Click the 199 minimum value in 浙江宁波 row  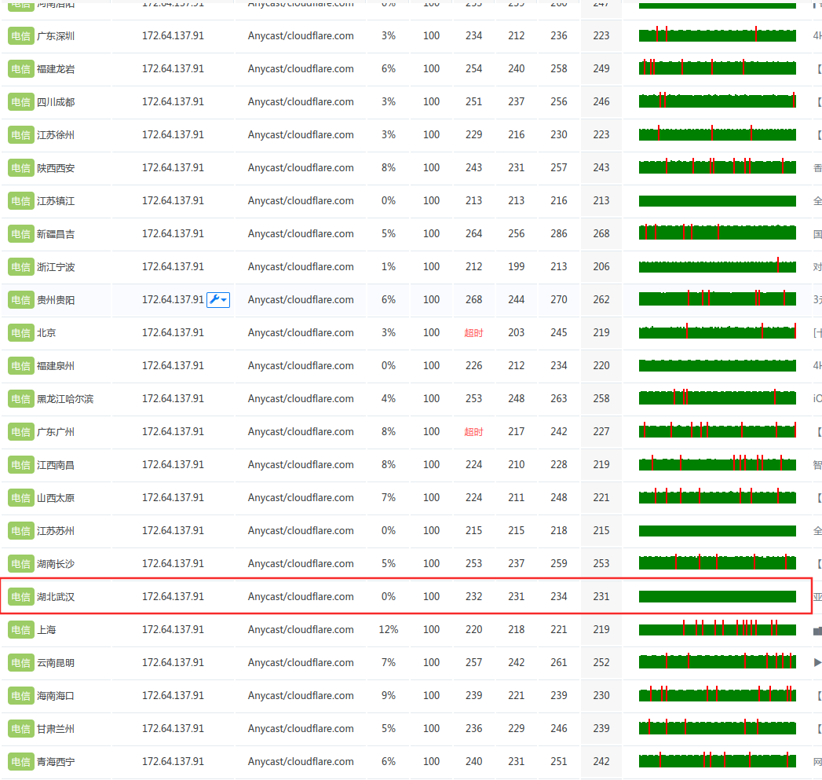click(517, 266)
